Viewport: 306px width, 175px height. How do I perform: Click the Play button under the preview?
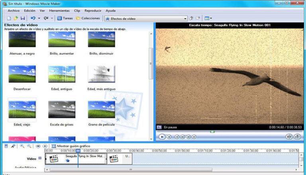(162, 137)
